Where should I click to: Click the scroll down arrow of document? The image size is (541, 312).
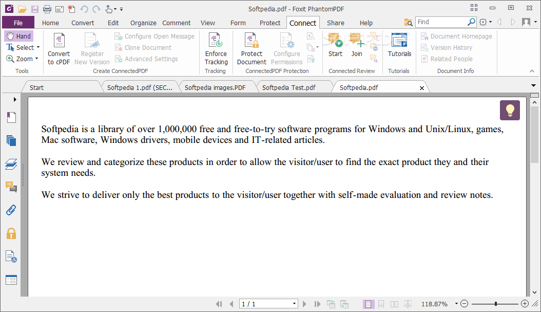(534, 292)
